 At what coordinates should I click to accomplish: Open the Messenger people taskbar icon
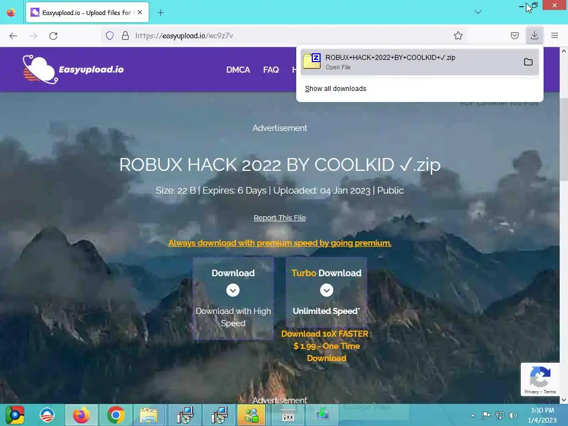(252, 415)
